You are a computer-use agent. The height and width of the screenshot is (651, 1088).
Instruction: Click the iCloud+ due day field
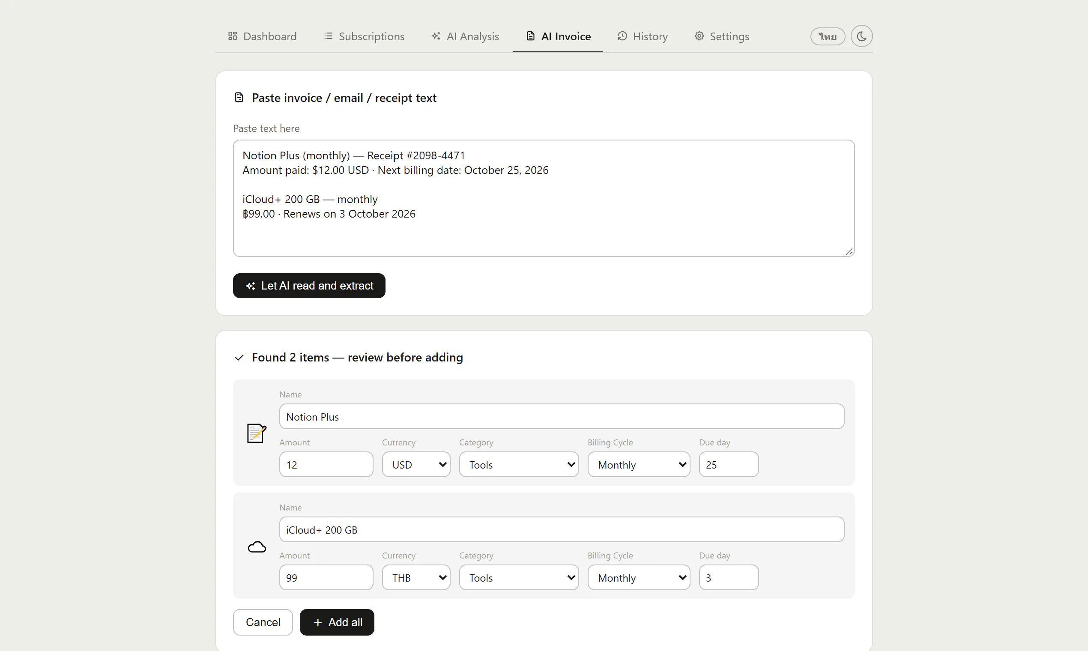729,577
